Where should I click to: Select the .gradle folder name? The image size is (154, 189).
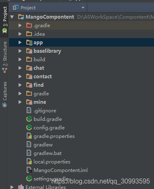[x=42, y=26]
